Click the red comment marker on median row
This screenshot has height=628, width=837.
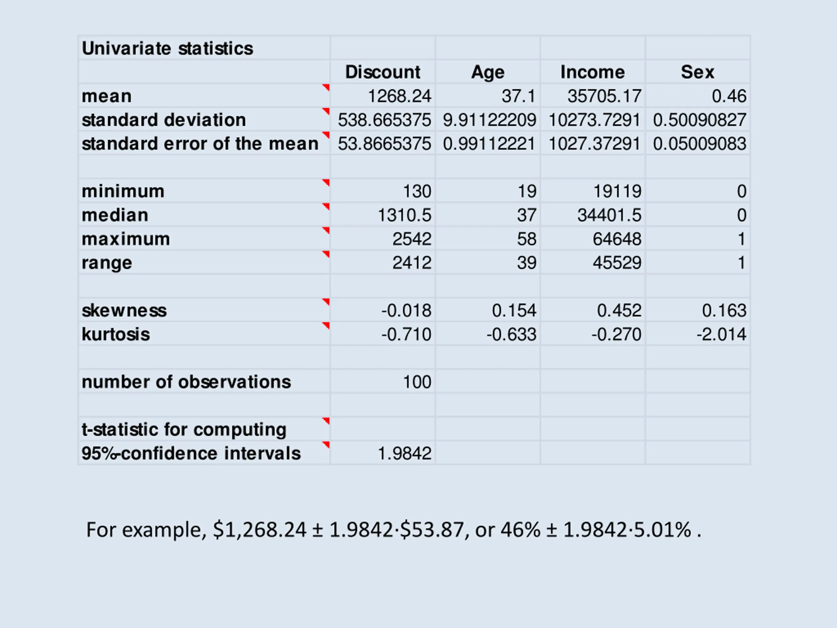click(x=326, y=207)
